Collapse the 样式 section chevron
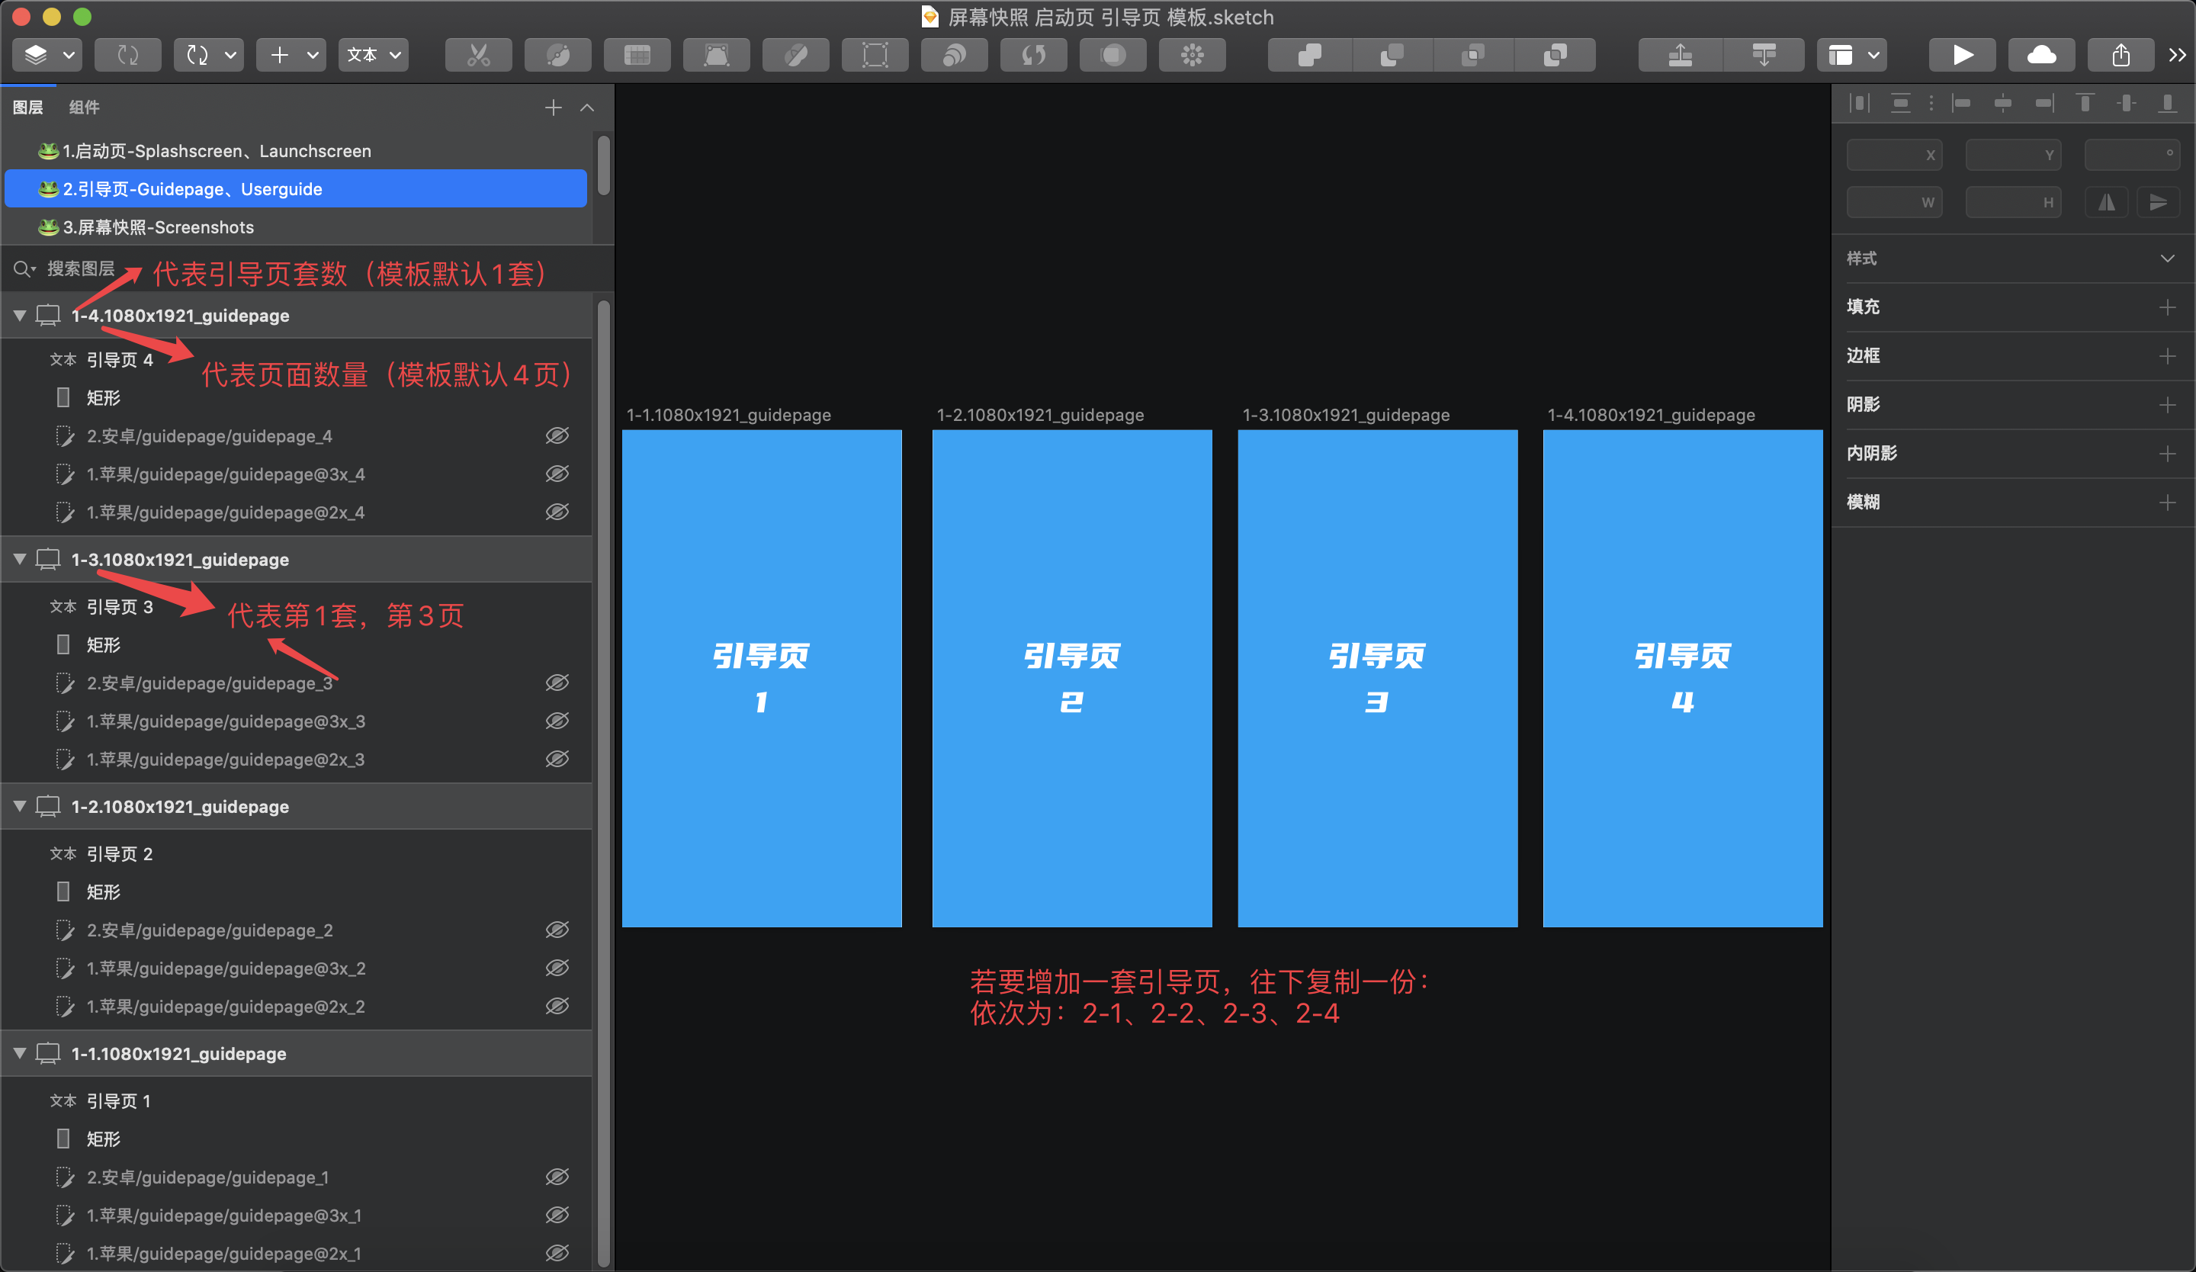Screen dimensions: 2196x1272 click(2166, 259)
